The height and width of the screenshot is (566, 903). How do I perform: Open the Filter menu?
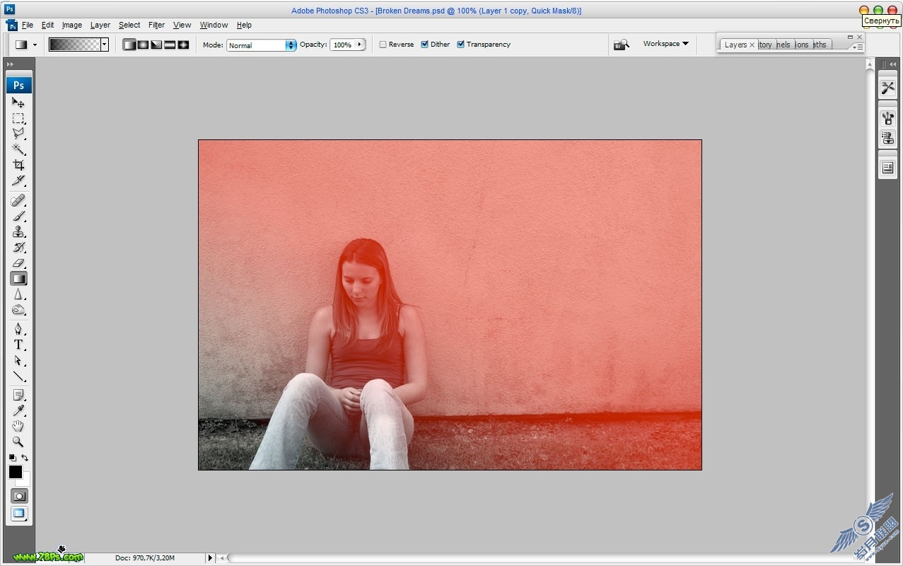click(156, 25)
